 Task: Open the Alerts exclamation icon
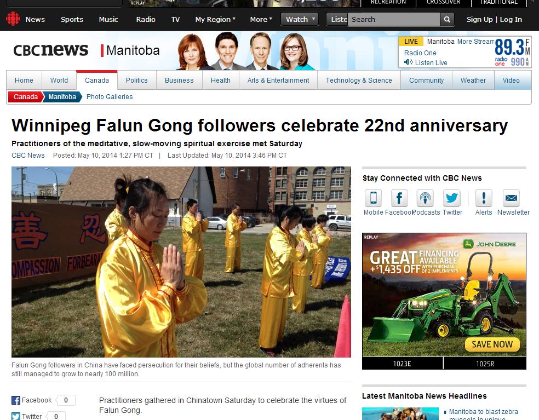[x=484, y=198]
